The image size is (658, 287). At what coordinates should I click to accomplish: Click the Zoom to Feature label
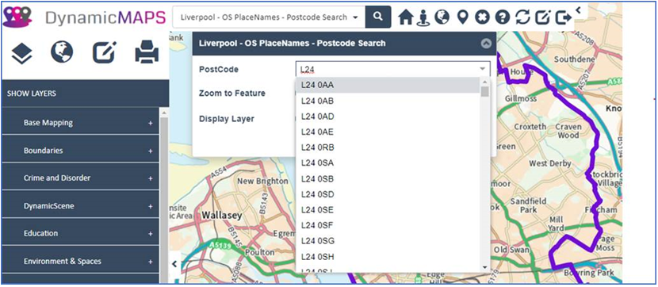click(x=232, y=93)
